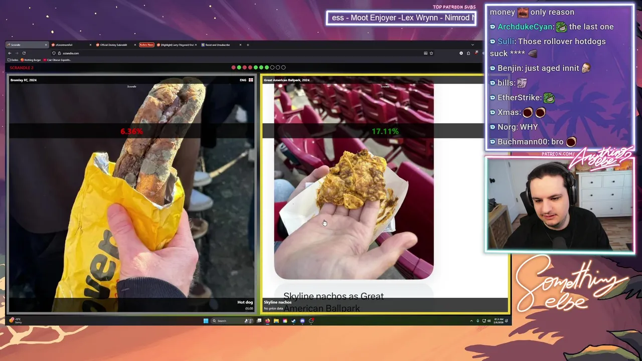The image size is (642, 361).
Task: Close the Scrandle tab
Action: (46, 45)
